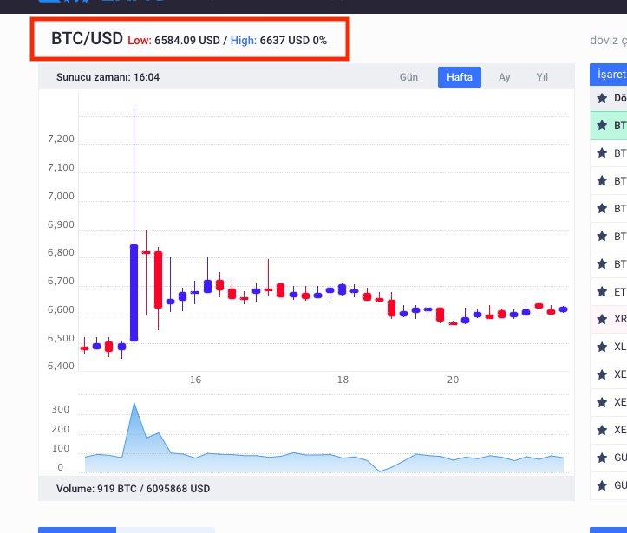Click star of first XE row under XL
This screenshot has height=533, width=627.
[x=602, y=374]
